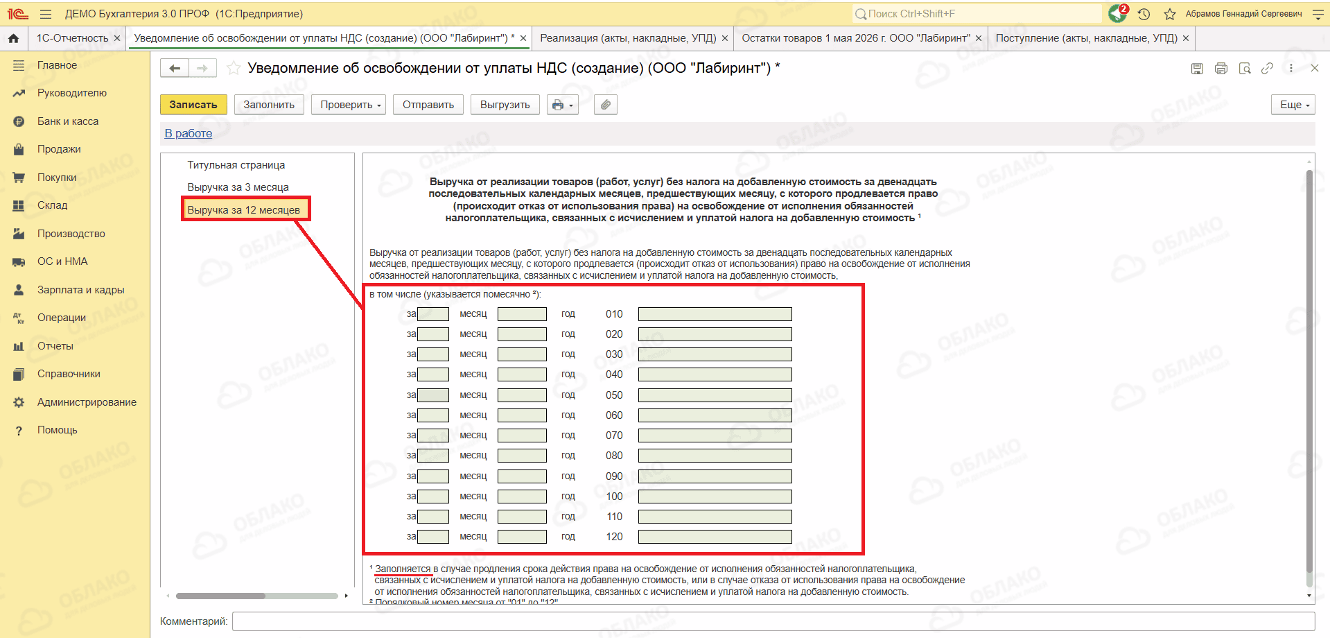
Task: Click the paperclip attachments button
Action: pos(606,105)
